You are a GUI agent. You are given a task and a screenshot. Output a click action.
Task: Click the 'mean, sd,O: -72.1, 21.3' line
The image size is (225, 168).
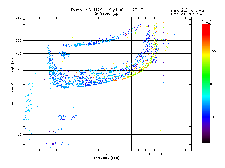pyautogui.click(x=187, y=11)
